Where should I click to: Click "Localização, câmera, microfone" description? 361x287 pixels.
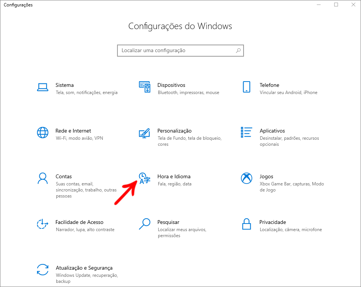291,230
